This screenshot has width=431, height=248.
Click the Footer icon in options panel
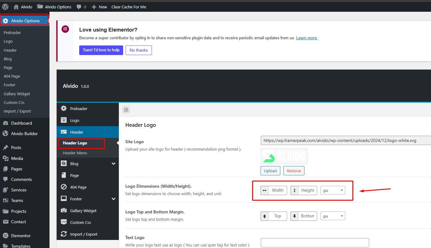pos(64,199)
